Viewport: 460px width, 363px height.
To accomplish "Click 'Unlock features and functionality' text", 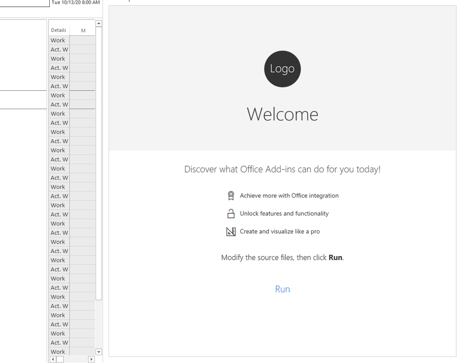I will pos(284,213).
